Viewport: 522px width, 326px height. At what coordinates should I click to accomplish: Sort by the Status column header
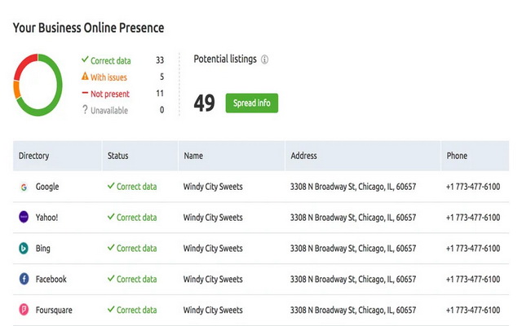point(117,156)
